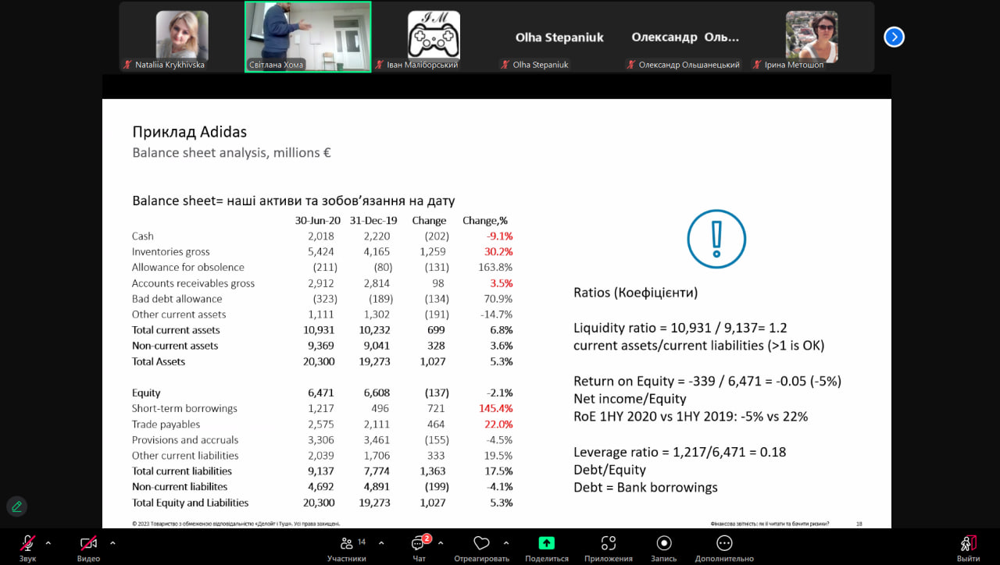
Task: Click the slide title 'Приклад Adidas'
Action: coord(190,132)
